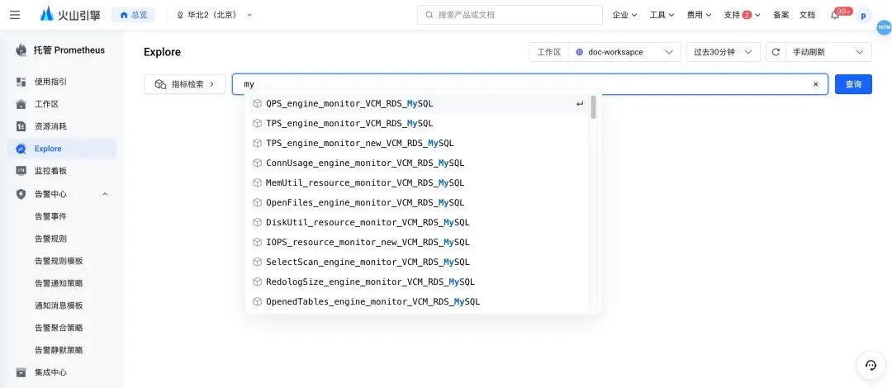Click the 集成中心 sidebar label
The width and height of the screenshot is (892, 388).
click(50, 372)
